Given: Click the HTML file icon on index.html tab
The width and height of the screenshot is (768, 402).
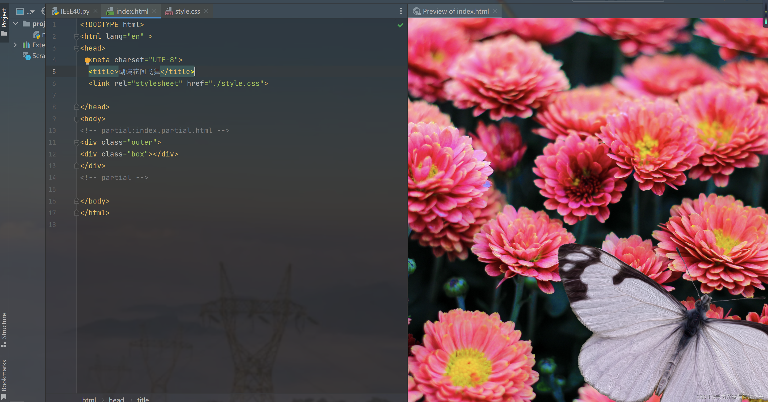Looking at the screenshot, I should 110,11.
